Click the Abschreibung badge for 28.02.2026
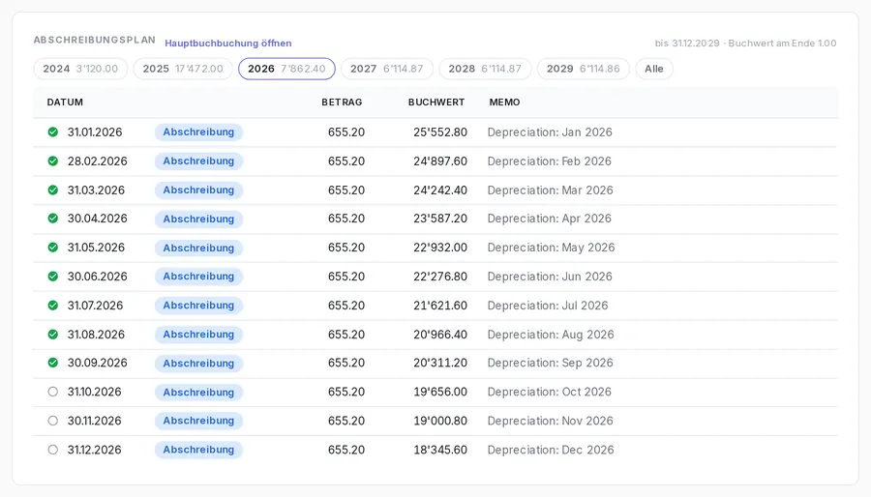 pyautogui.click(x=198, y=161)
